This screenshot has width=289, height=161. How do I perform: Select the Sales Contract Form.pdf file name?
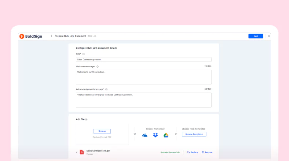pyautogui.click(x=98, y=151)
